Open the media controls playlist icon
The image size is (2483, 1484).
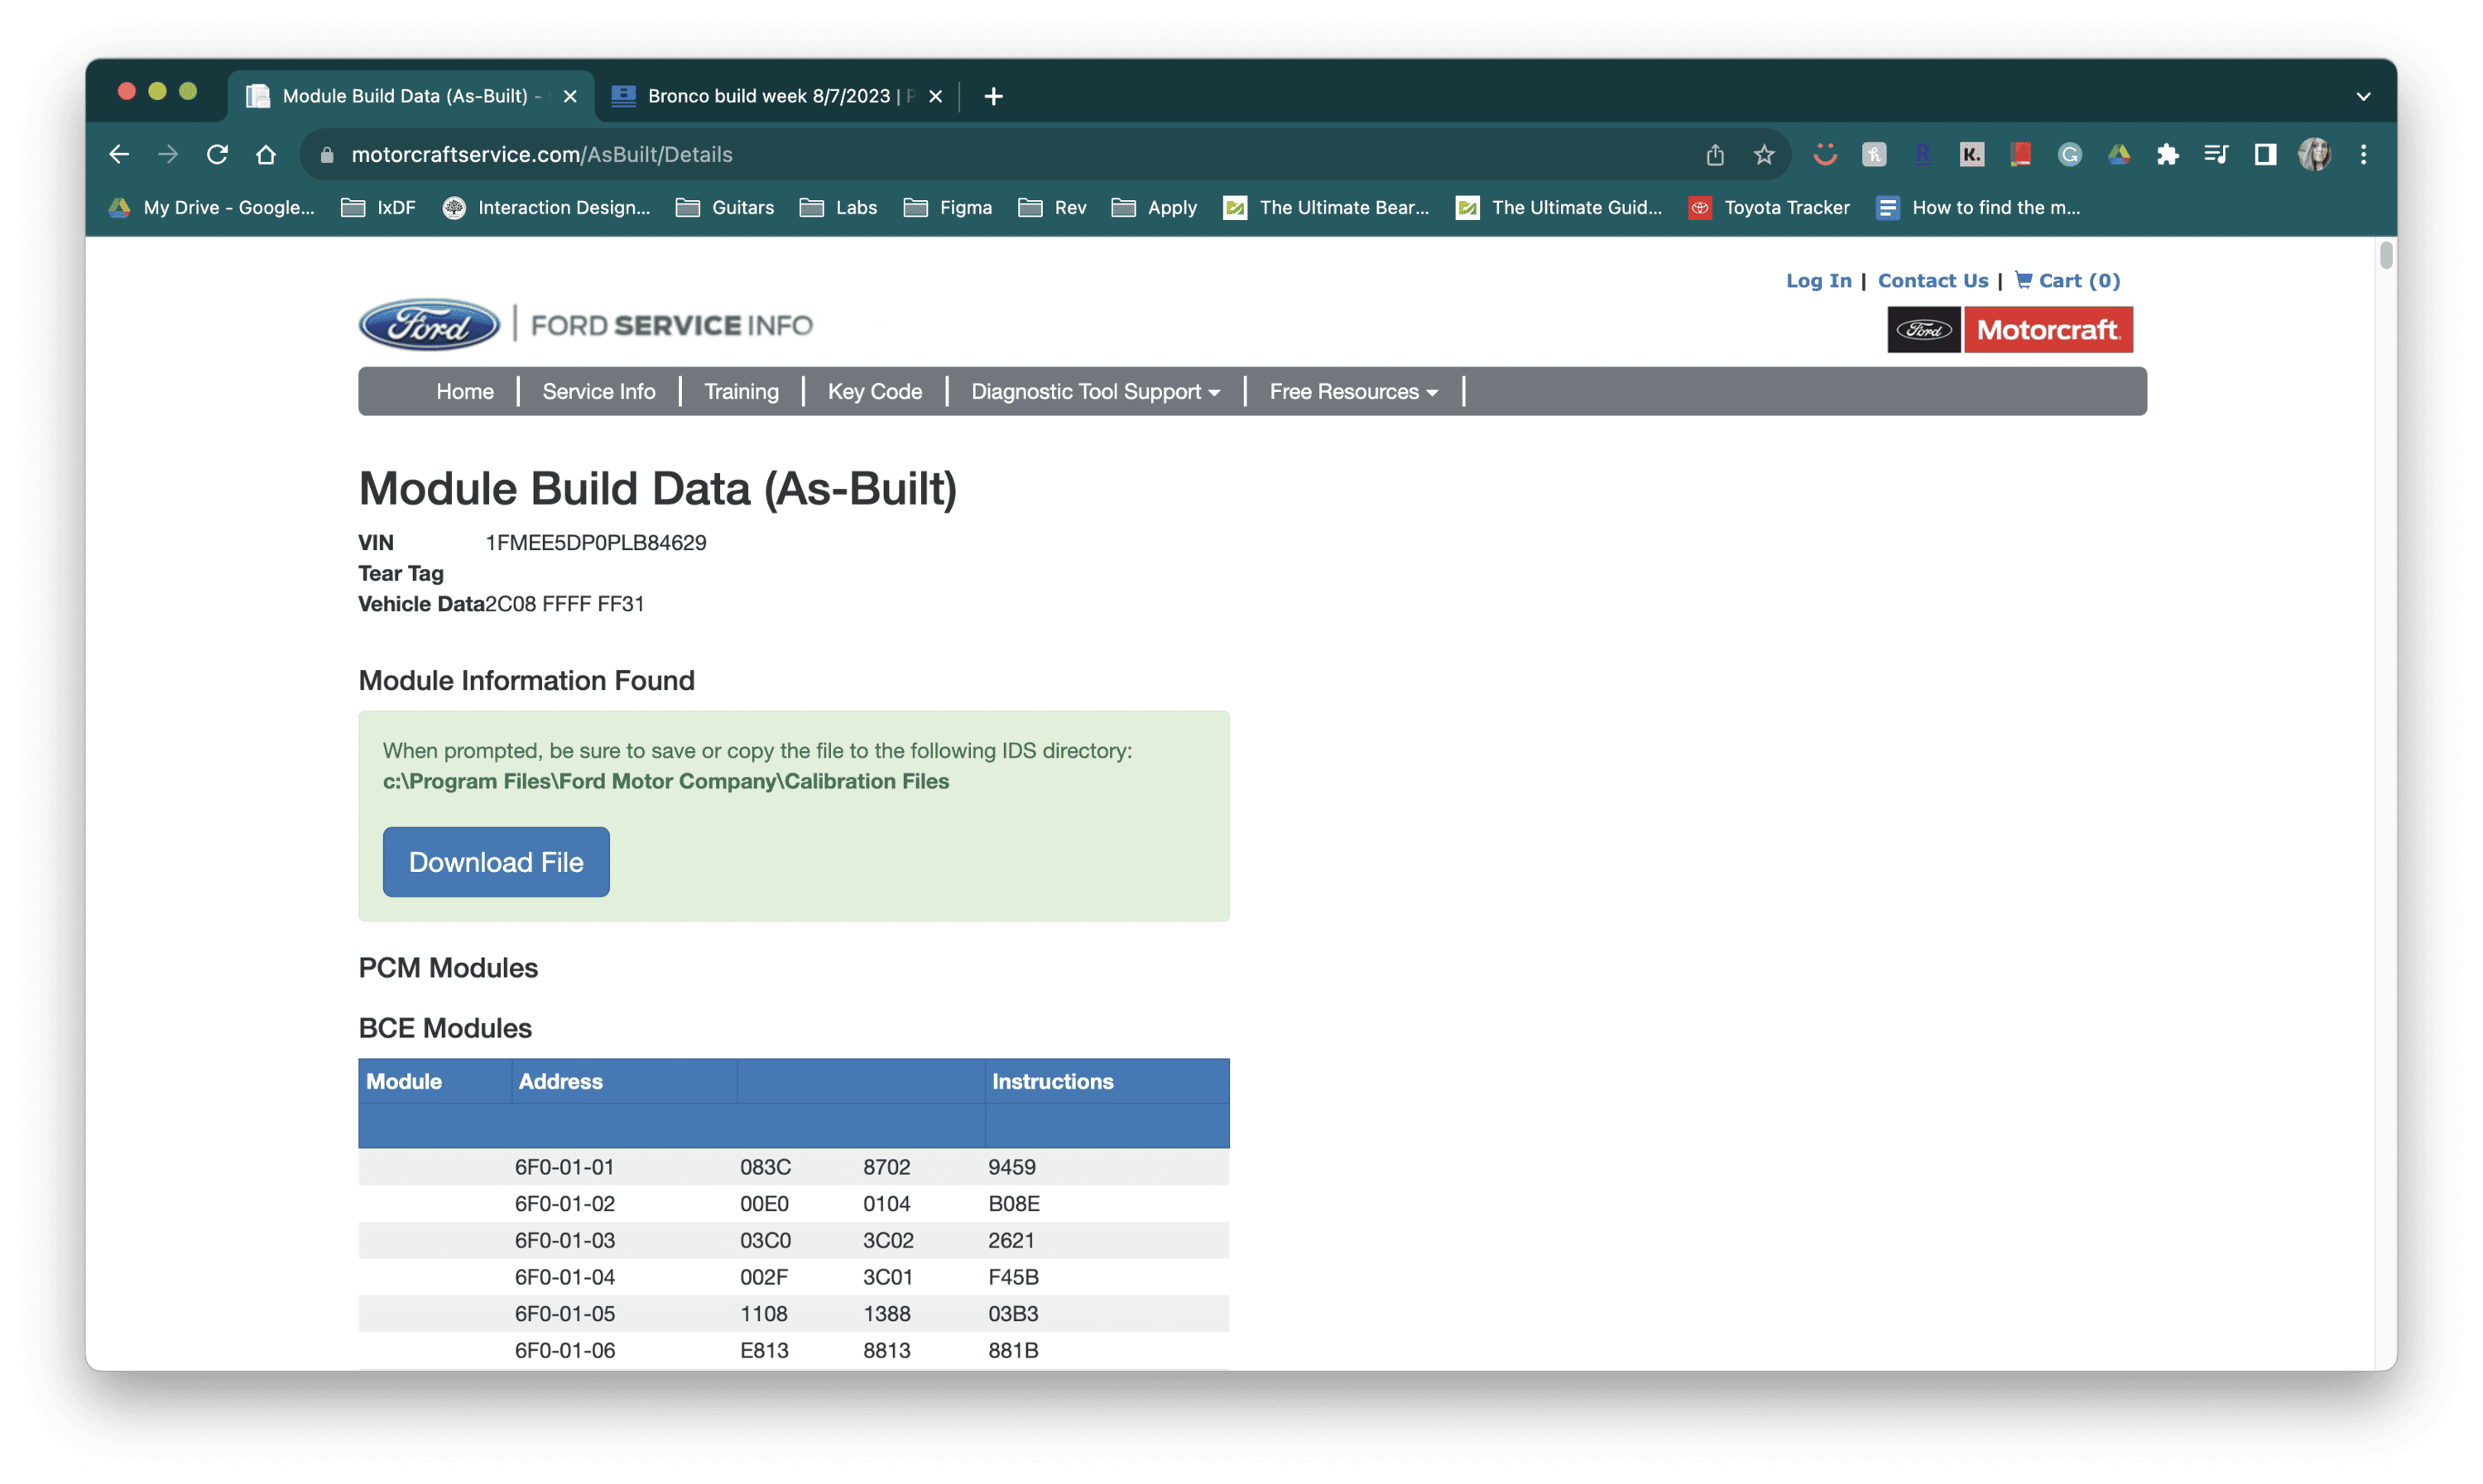tap(2216, 154)
